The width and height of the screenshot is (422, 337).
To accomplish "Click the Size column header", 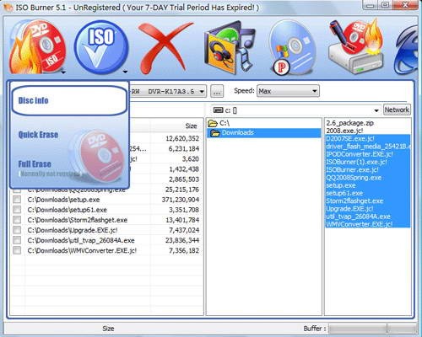I will pos(192,126).
